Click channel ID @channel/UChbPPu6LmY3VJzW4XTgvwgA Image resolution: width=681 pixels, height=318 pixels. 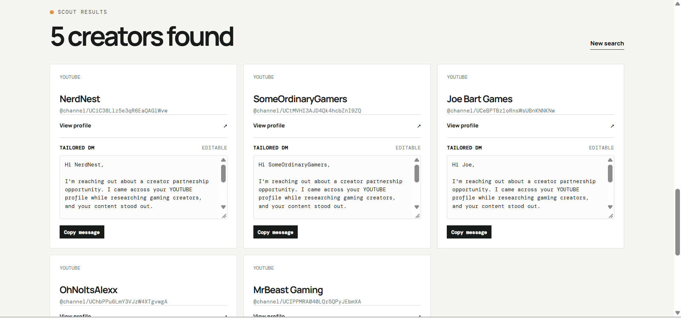pyautogui.click(x=114, y=302)
